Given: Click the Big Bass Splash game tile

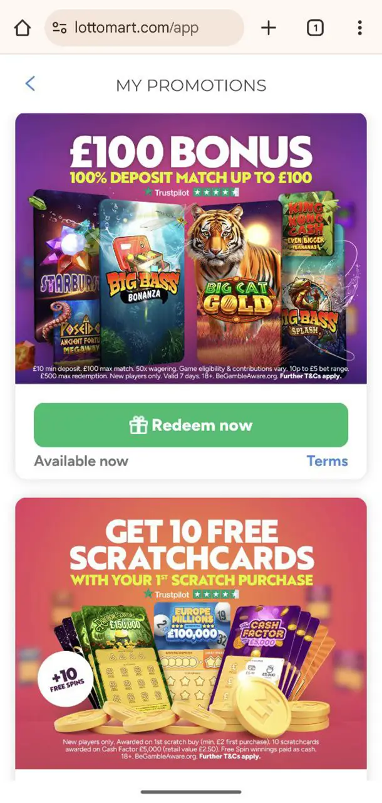Looking at the screenshot, I should (x=313, y=307).
